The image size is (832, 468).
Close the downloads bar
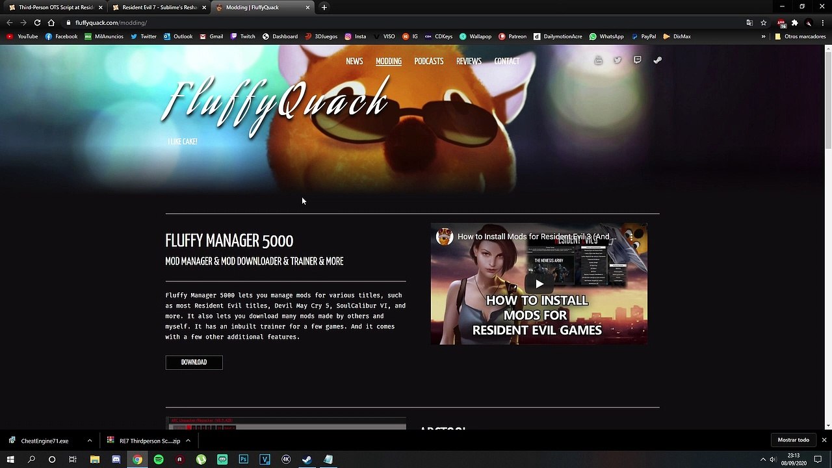[824, 440]
